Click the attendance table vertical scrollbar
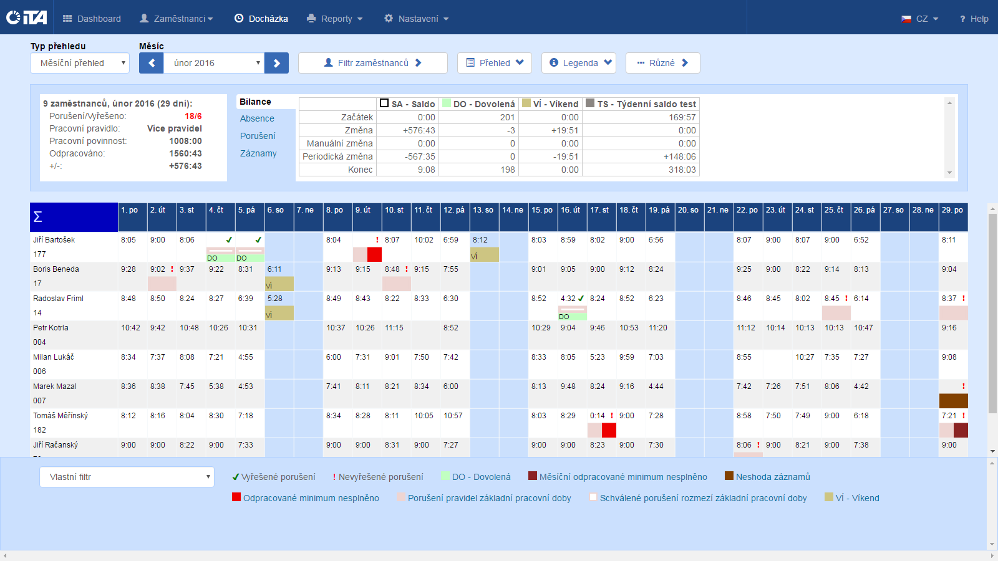The image size is (998, 561). click(992, 312)
